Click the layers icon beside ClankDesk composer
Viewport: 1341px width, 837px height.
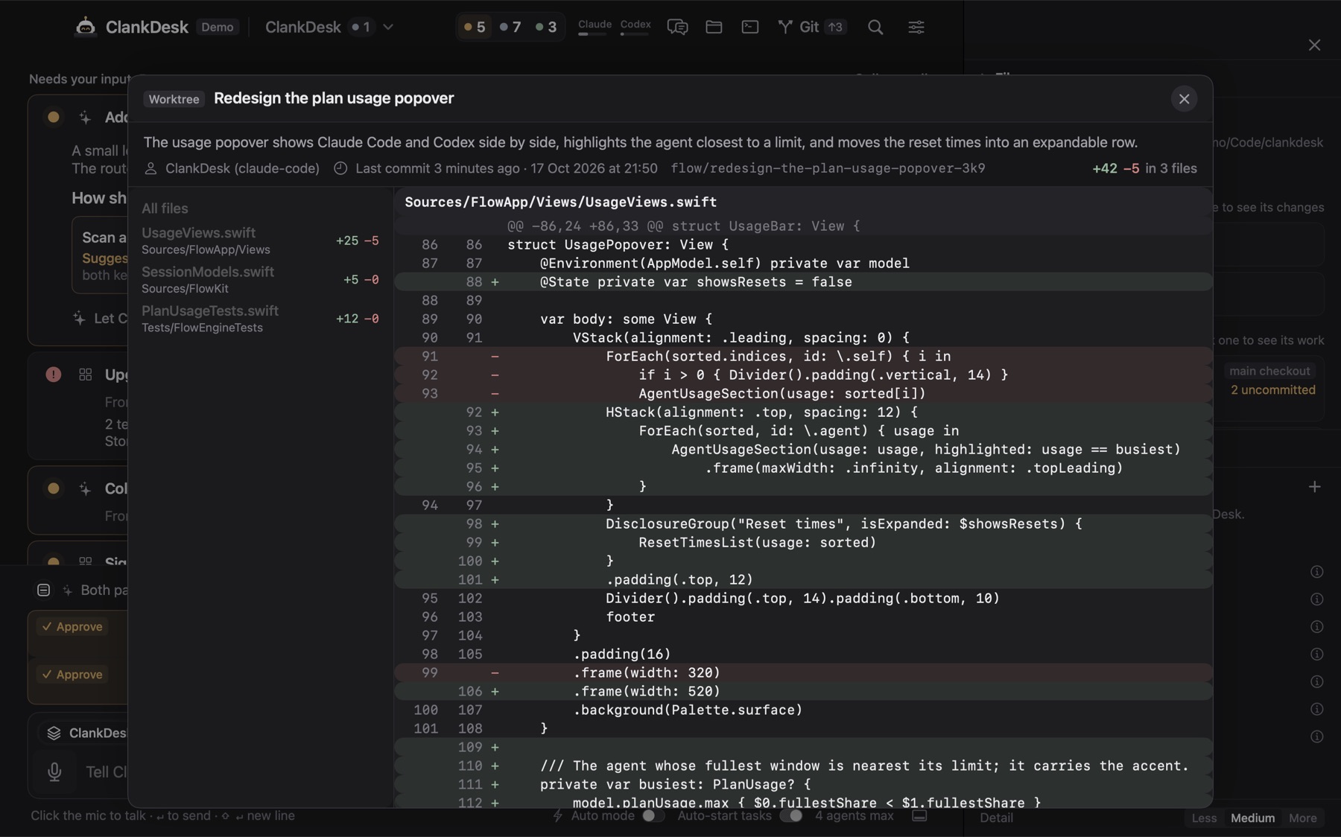(54, 733)
